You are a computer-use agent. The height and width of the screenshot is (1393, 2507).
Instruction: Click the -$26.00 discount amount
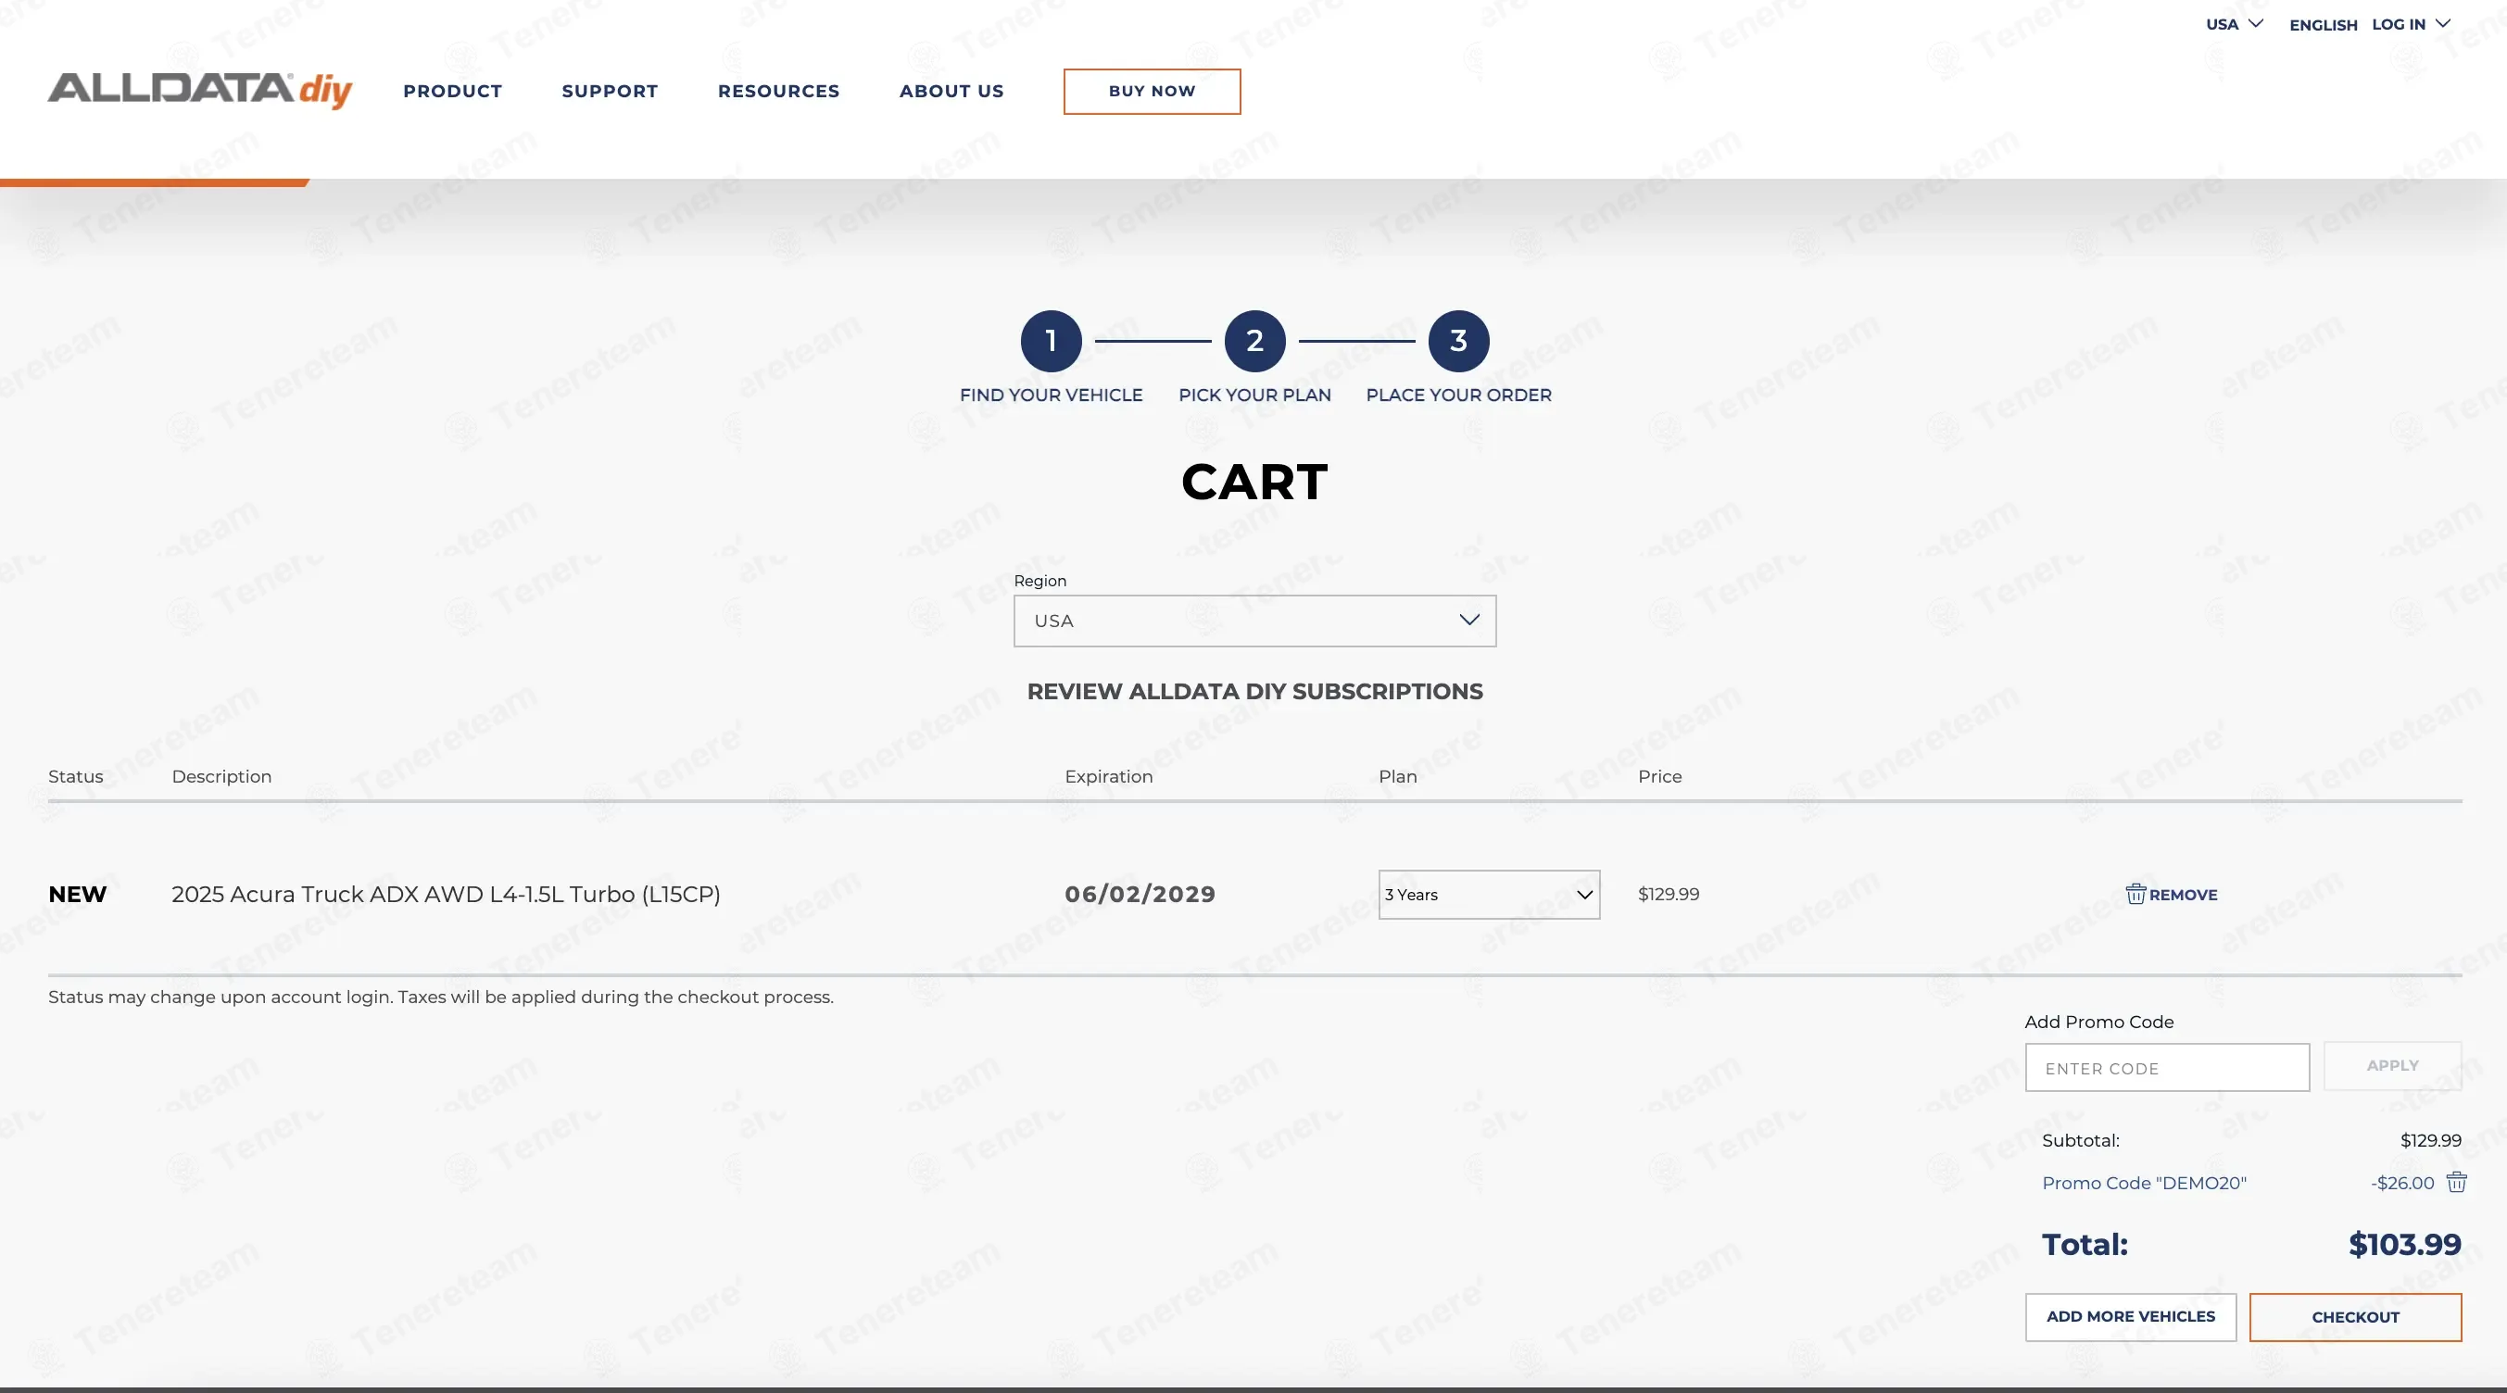tap(2402, 1183)
